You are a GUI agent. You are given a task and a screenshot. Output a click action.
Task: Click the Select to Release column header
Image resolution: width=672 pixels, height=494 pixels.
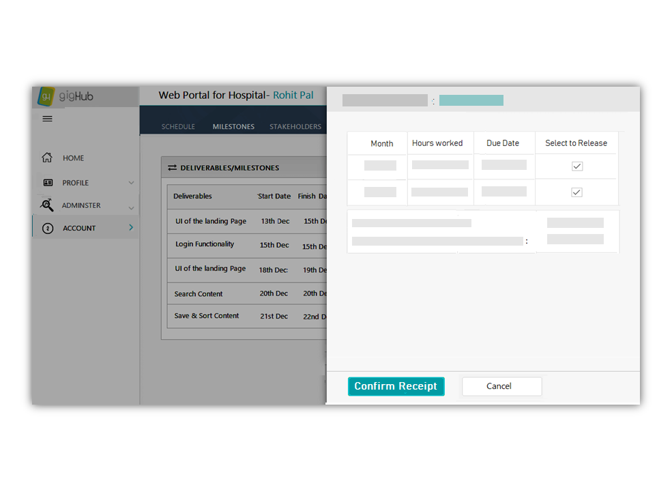[x=576, y=143]
